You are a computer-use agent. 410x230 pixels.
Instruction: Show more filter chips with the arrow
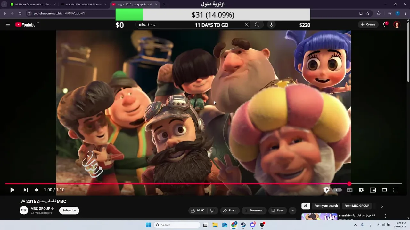point(382,206)
